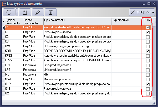The image size is (158, 107).
Task: Open the grid column selector triangle
Action: 3,22
